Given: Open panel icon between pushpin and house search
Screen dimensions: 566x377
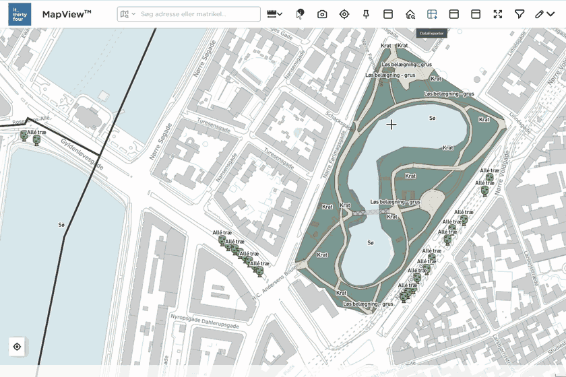Looking at the screenshot, I should click(388, 14).
